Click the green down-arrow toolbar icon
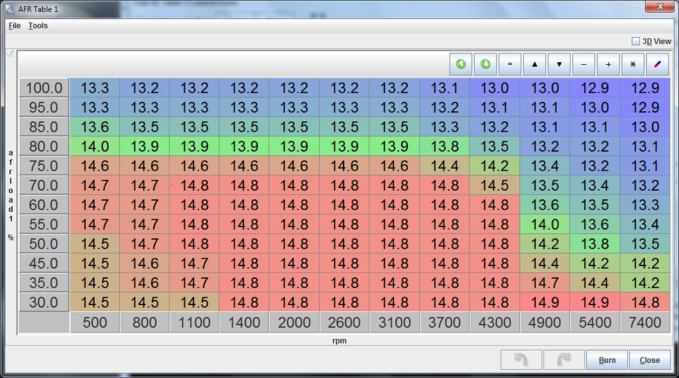The image size is (679, 378). pos(485,64)
